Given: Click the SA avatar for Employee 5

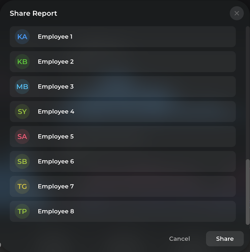Looking at the screenshot, I should pos(22,136).
